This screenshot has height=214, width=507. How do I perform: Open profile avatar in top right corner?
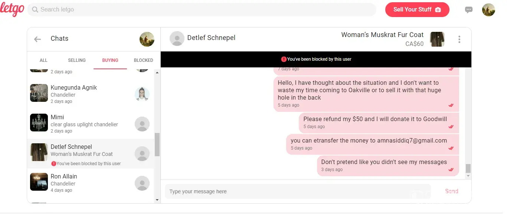[x=488, y=10]
